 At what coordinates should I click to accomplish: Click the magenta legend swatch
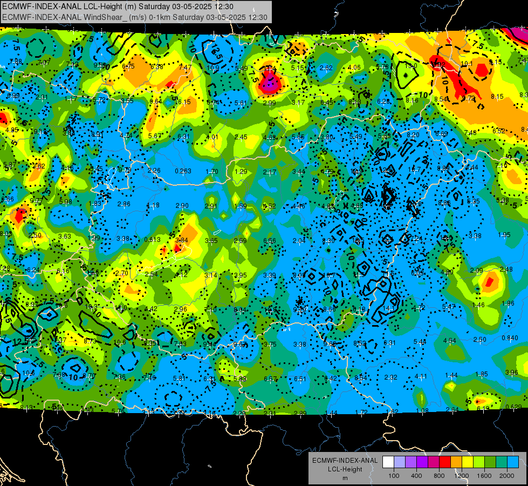(434, 462)
